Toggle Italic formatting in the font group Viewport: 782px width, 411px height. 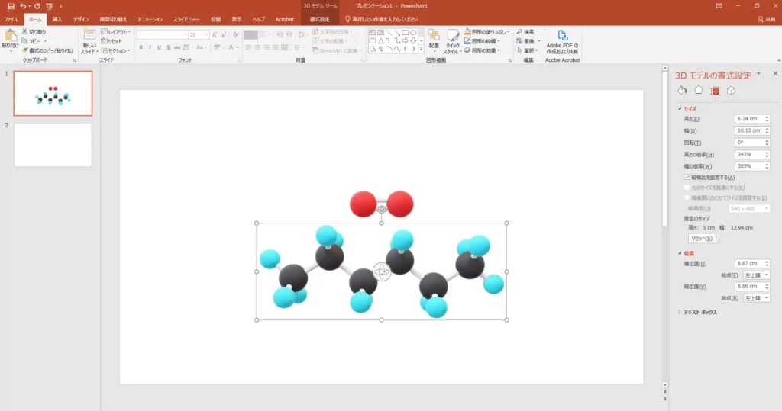tap(150, 47)
